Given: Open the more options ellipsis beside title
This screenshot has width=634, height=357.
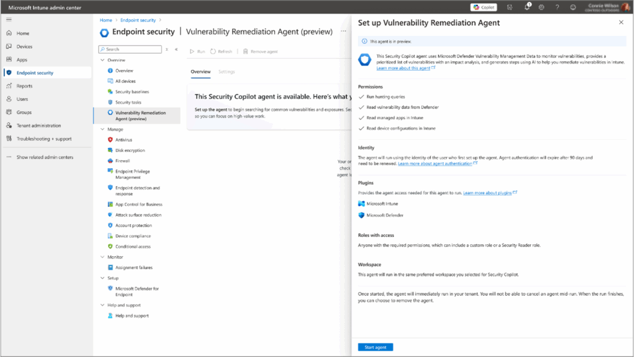Looking at the screenshot, I should 343,32.
